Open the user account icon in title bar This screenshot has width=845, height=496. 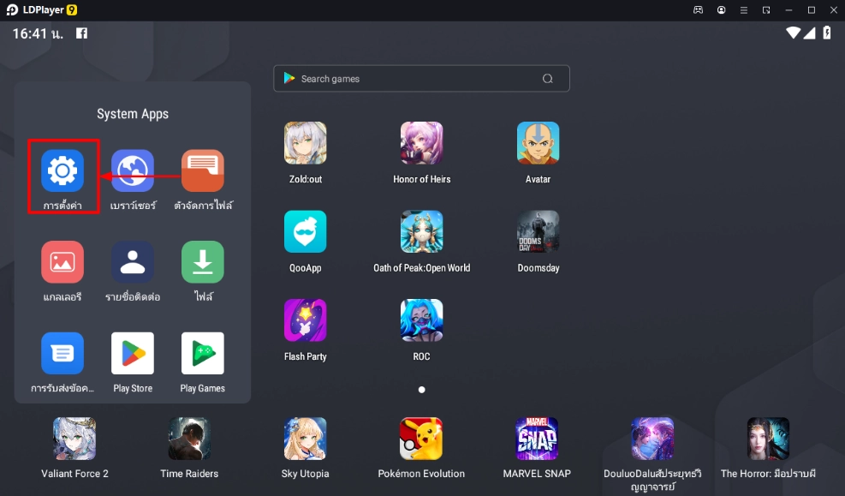click(x=722, y=10)
